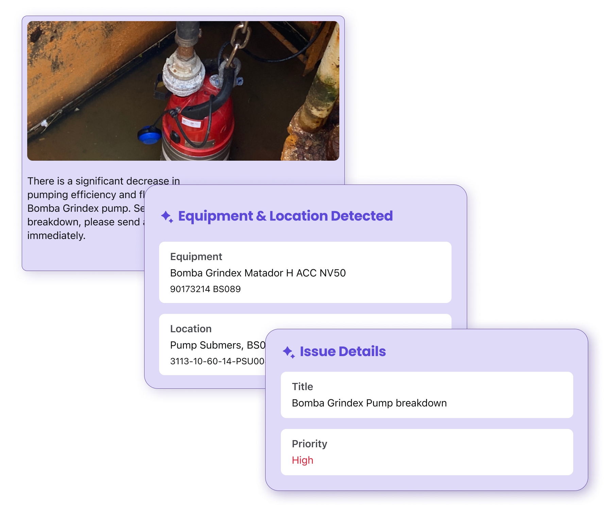Screen dimensions: 612x512
Task: Click the Bomba Grindex Matador H ACC NV50 value
Action: (x=258, y=273)
